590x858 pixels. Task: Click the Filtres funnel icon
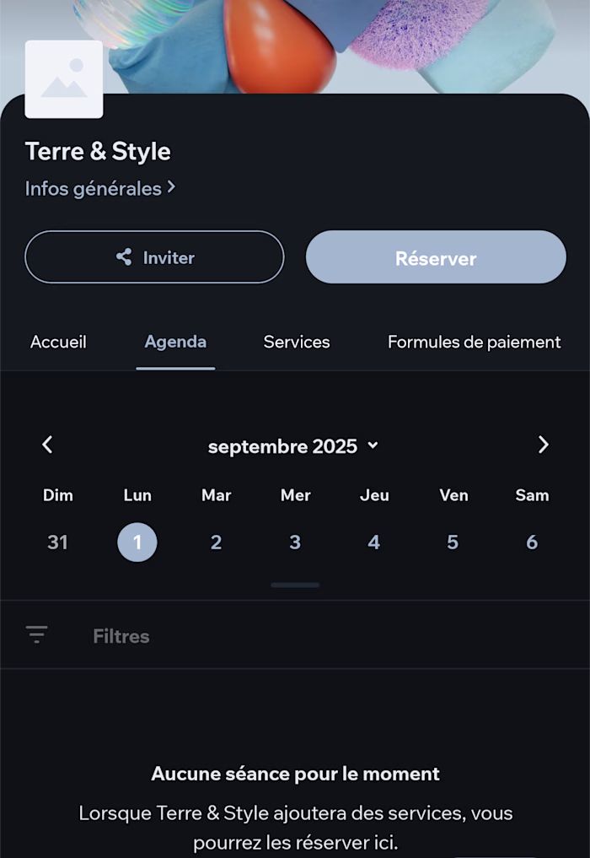pyautogui.click(x=36, y=634)
